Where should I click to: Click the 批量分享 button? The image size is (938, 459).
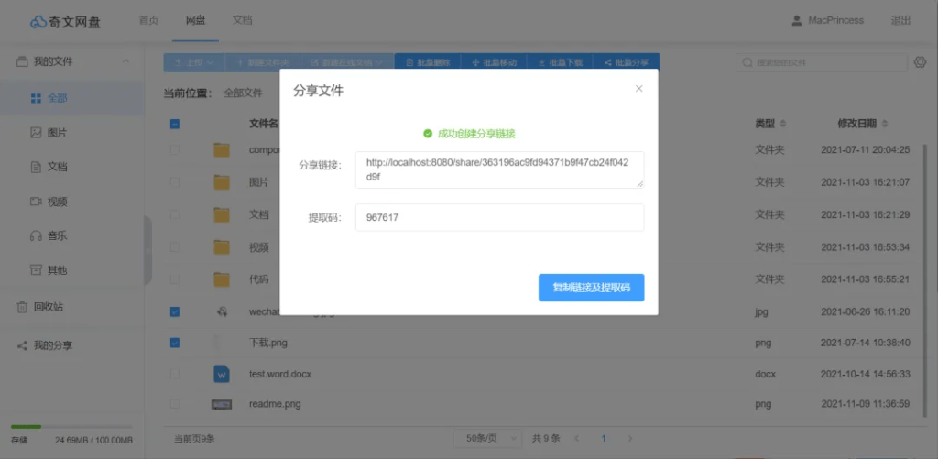tap(627, 62)
